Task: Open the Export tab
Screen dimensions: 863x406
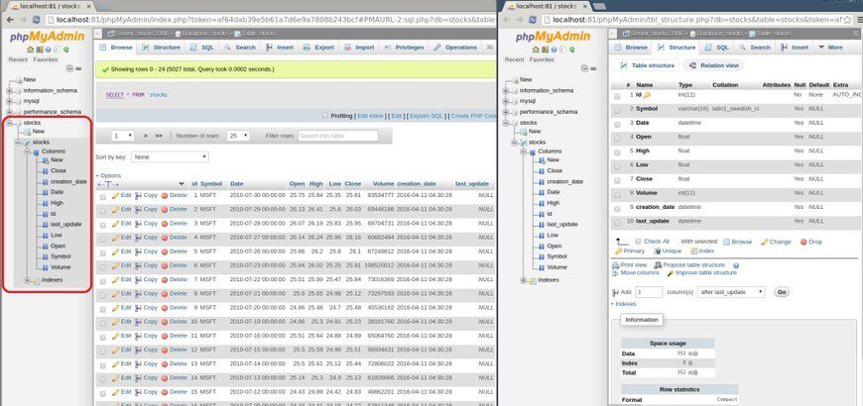Action: (x=319, y=48)
